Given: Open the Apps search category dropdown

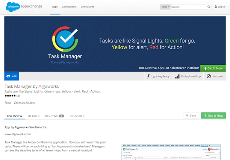Looking at the screenshot, I should tap(165, 7).
